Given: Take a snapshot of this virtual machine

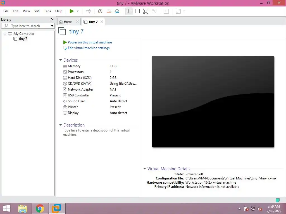Looking at the screenshot, I should pos(100,11).
